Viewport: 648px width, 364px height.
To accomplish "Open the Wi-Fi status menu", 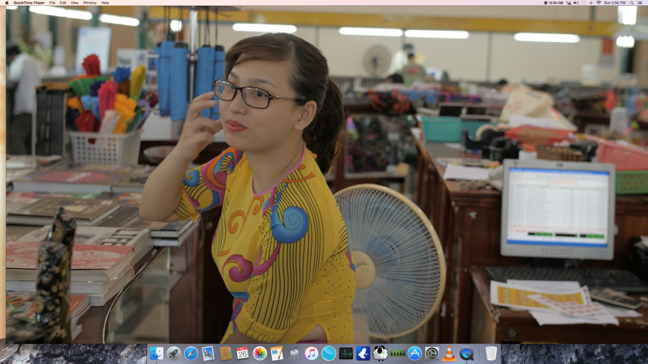I will 598,3.
